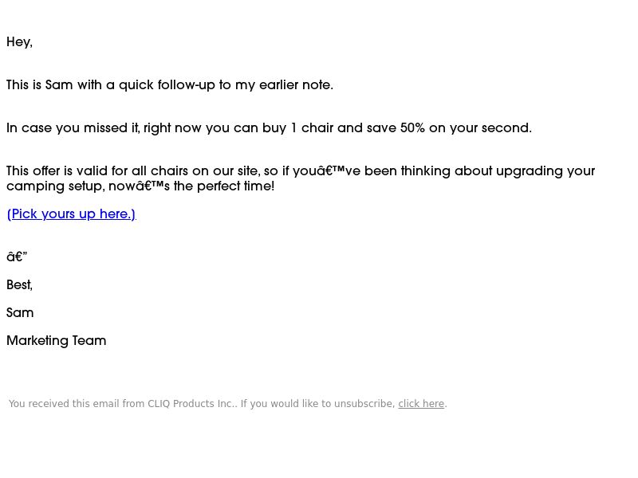Open the 'Pick yours up here' link

click(71, 214)
